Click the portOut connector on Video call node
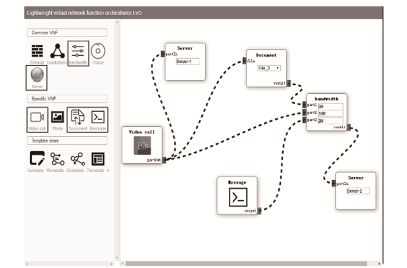Viewport: 407px width, 268px height. point(164,159)
